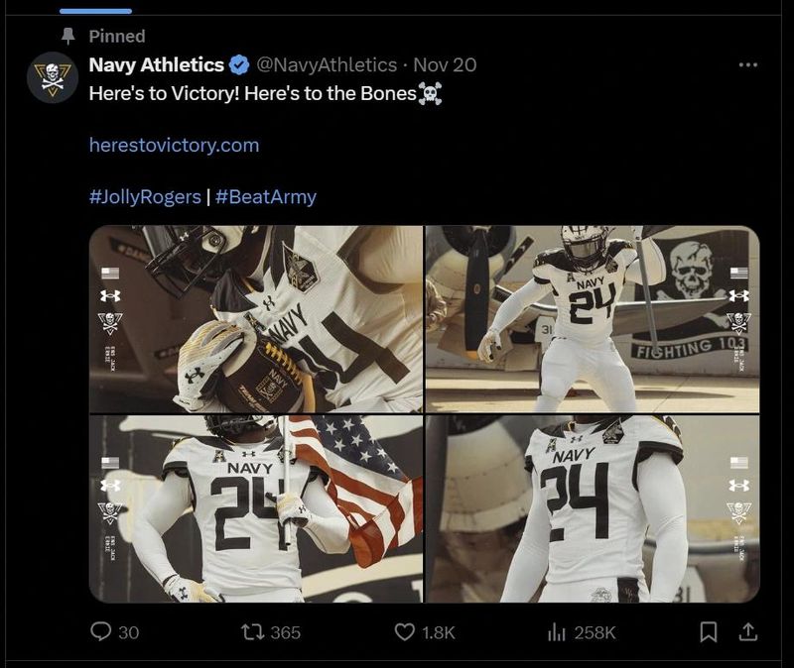The image size is (794, 668).
Task: Open the herestovictory.com link
Action: (174, 145)
